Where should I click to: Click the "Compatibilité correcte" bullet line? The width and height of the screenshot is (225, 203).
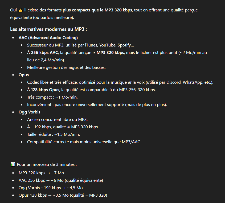pos(84,142)
